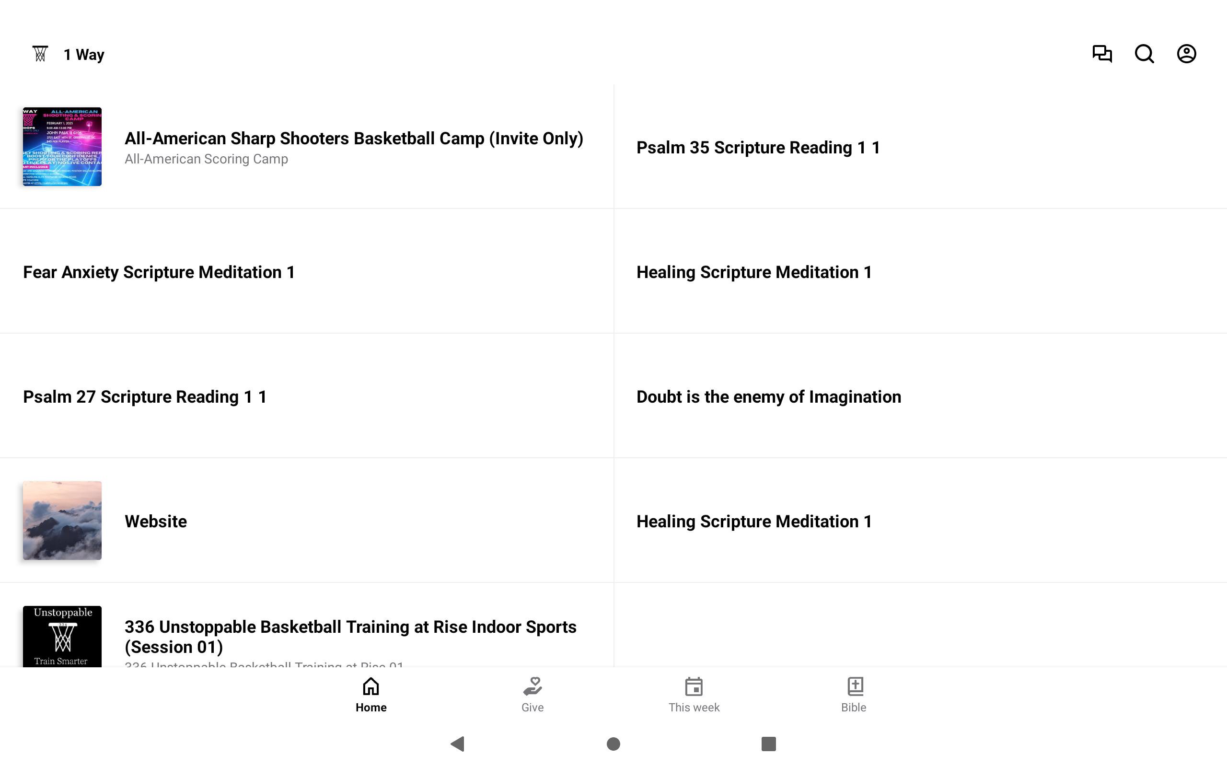The image size is (1227, 767).
Task: Switch to the Give tab
Action: coord(532,695)
